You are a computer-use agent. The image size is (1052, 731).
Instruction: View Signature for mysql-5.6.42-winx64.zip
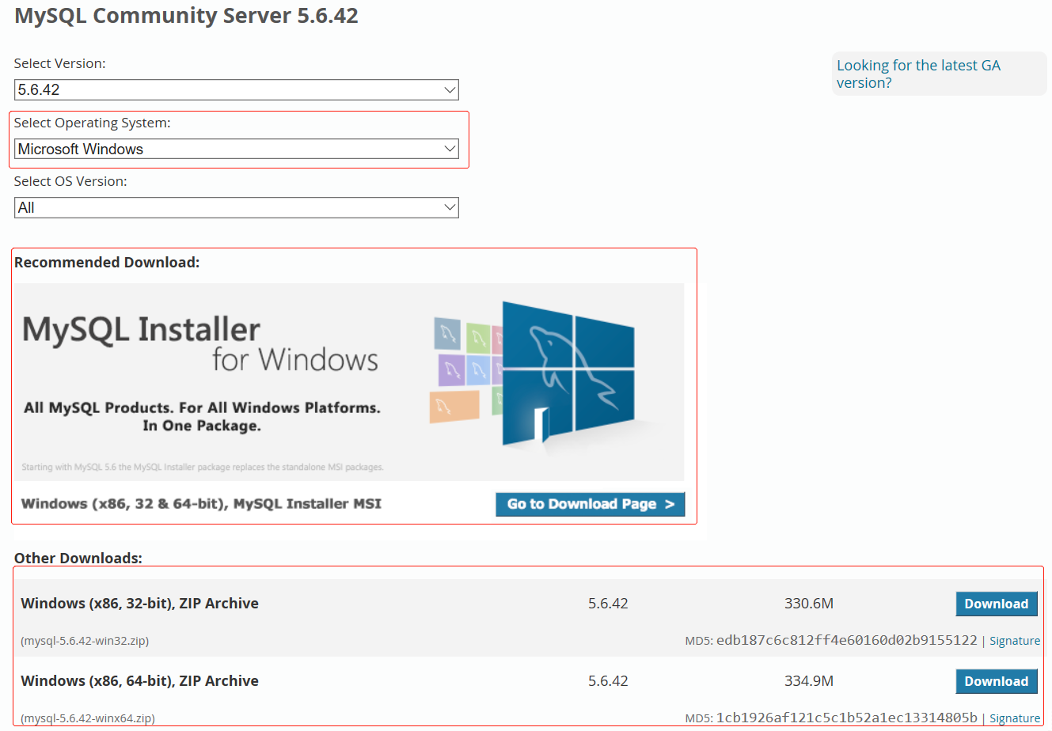1015,718
